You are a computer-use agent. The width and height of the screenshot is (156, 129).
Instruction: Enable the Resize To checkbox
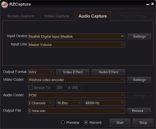(30, 87)
